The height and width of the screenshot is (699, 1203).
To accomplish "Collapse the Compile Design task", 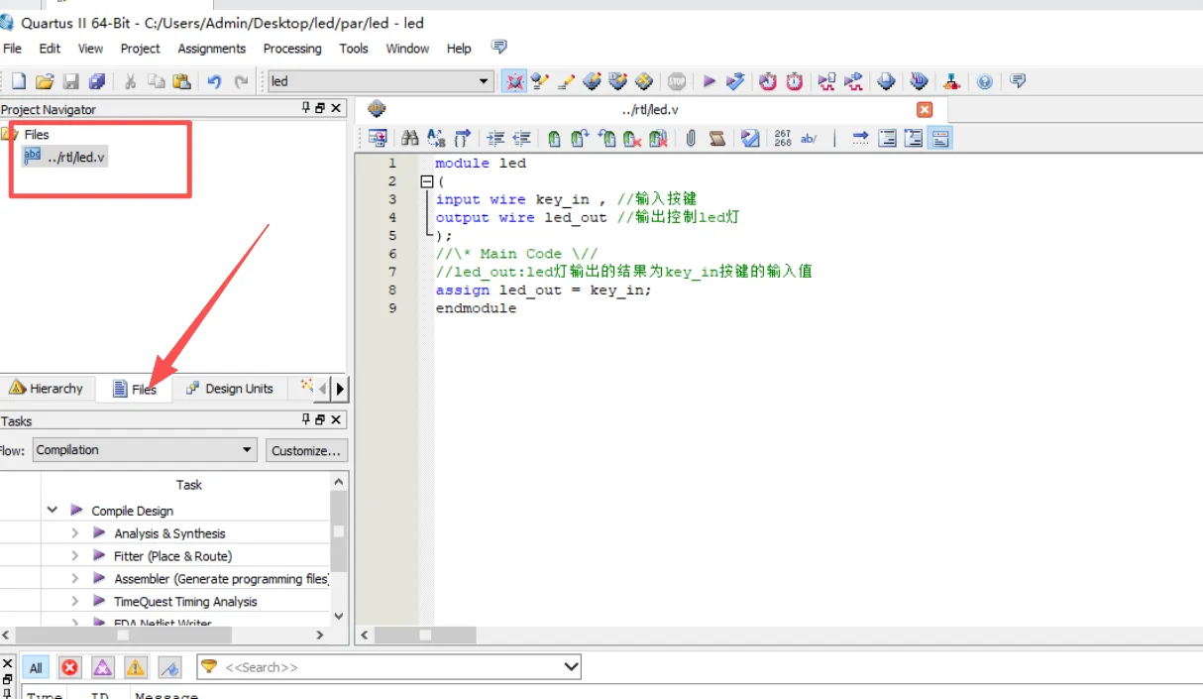I will click(53, 511).
